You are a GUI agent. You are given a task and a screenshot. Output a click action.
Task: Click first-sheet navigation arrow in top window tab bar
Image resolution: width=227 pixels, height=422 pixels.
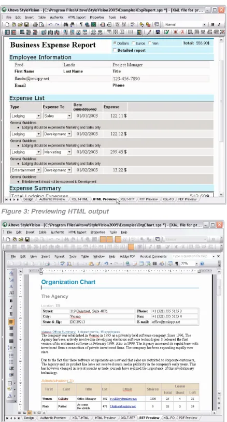[x=6, y=199]
